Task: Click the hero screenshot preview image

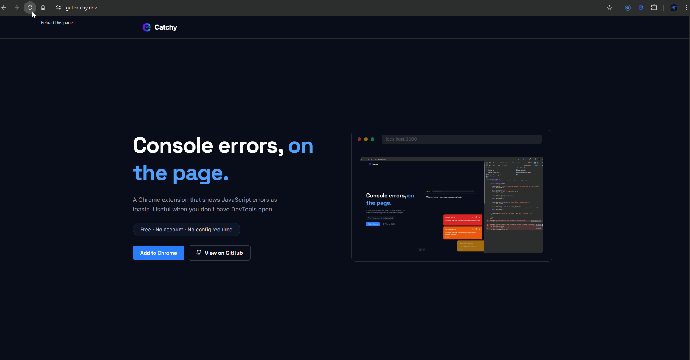Action: pos(451,205)
